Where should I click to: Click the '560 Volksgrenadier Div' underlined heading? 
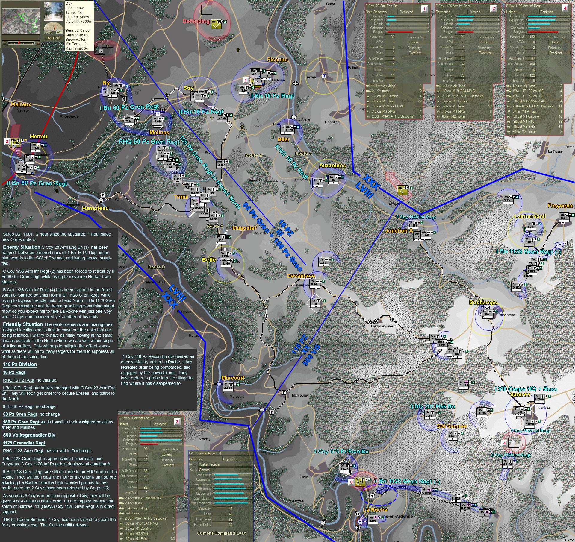[x=29, y=435]
